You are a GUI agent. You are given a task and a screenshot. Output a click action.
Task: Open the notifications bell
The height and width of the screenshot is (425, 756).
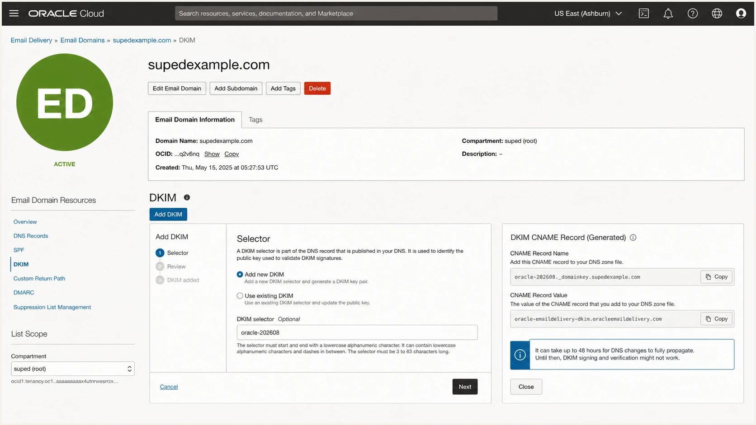[668, 14]
